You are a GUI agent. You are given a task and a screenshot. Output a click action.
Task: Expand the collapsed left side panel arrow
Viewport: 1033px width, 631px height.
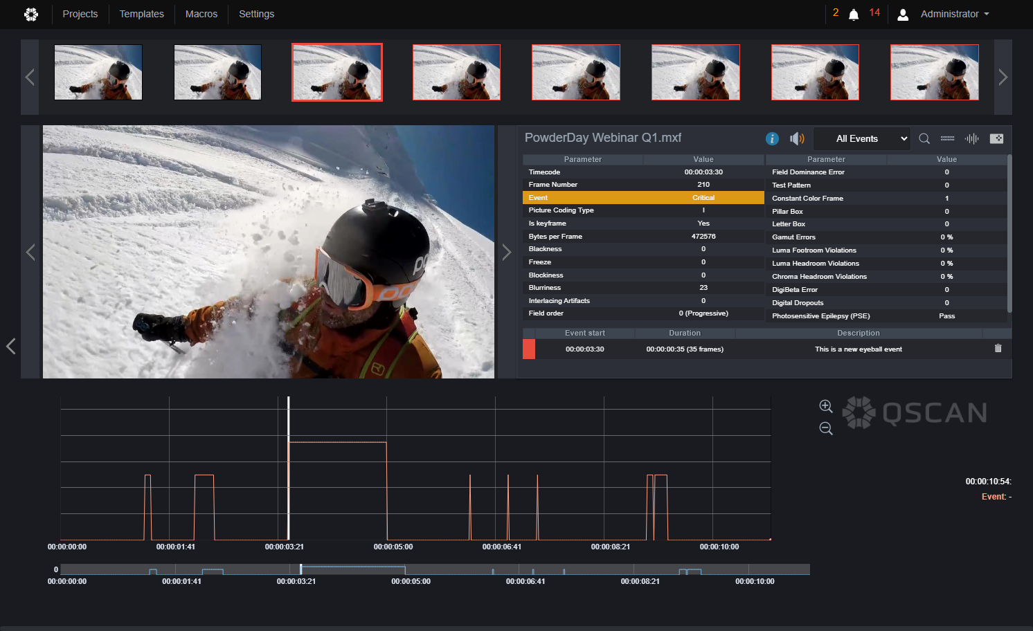[10, 346]
